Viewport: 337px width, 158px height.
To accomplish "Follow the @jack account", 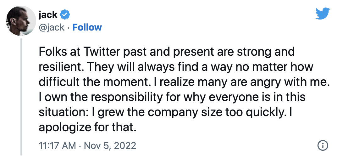I will tap(87, 27).
